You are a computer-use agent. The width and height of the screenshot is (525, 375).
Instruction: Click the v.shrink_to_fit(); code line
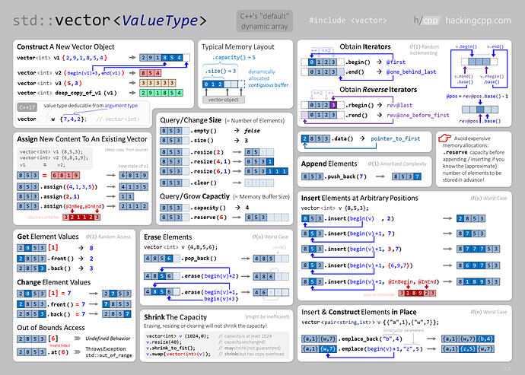[170, 348]
